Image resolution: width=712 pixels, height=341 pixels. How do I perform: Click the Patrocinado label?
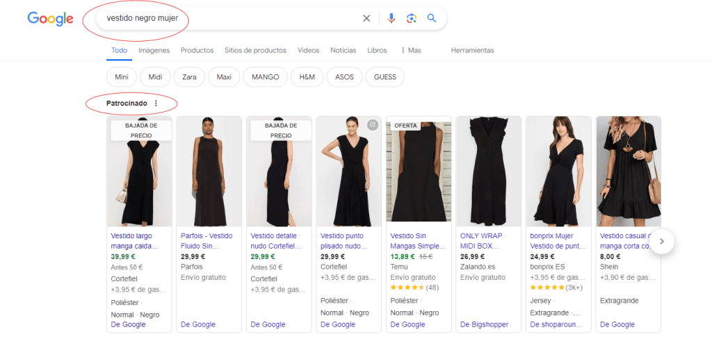coord(127,103)
